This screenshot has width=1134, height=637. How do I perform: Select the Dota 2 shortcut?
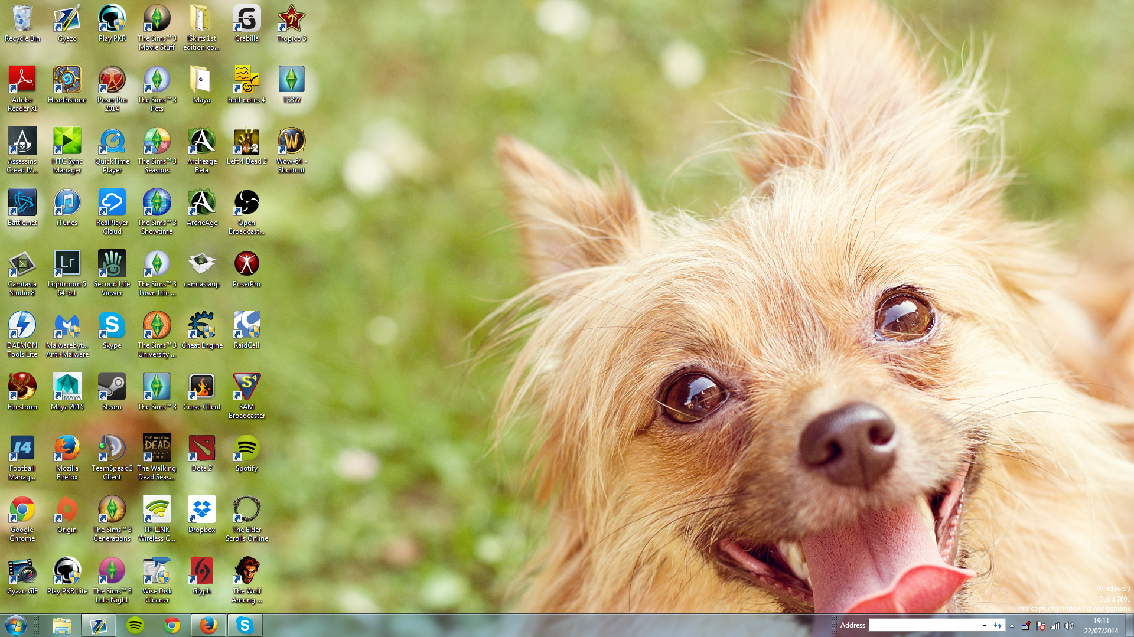[x=202, y=453]
